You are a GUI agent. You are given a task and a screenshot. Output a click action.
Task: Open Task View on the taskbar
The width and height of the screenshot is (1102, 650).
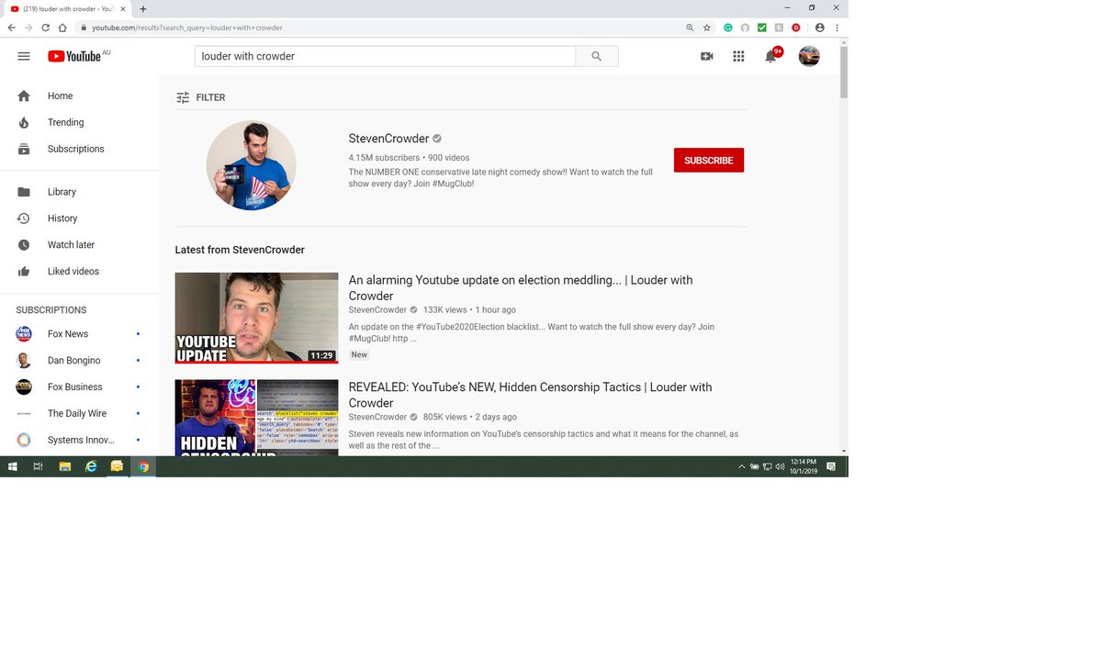click(38, 466)
